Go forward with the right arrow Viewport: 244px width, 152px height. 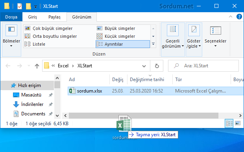[x=19, y=66]
